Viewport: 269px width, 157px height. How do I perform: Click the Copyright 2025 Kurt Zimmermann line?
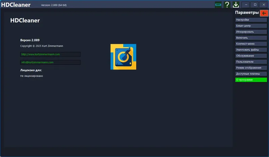tap(41, 46)
